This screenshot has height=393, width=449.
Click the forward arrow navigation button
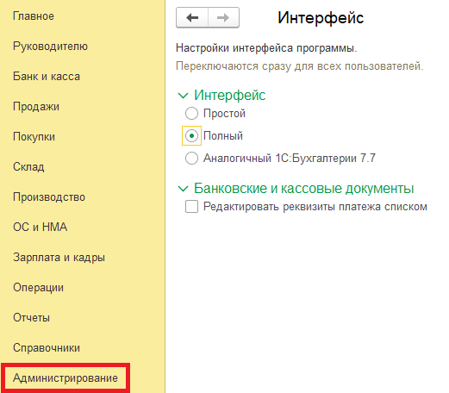223,17
